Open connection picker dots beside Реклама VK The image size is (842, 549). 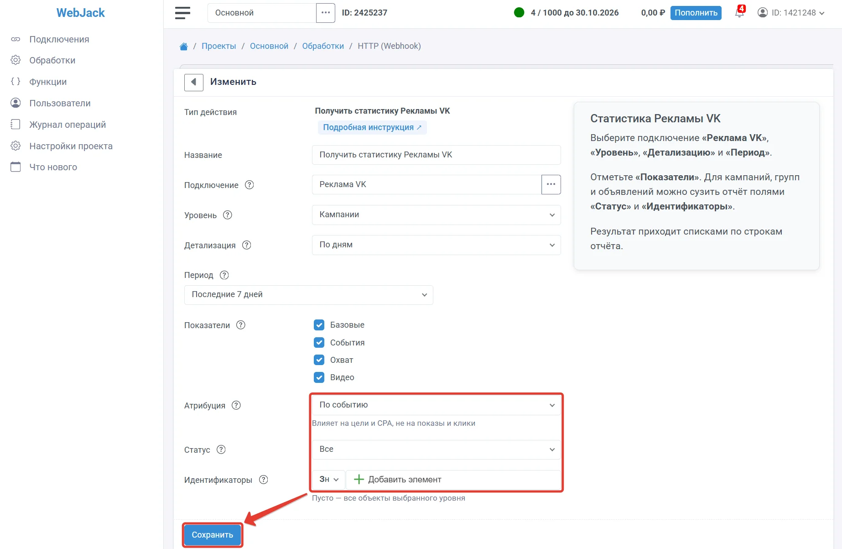click(x=551, y=184)
